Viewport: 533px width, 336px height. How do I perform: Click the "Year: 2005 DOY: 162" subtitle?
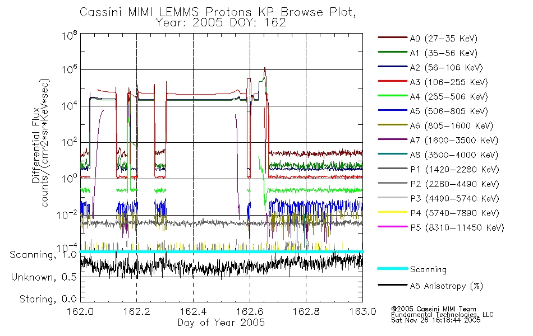tap(220, 22)
